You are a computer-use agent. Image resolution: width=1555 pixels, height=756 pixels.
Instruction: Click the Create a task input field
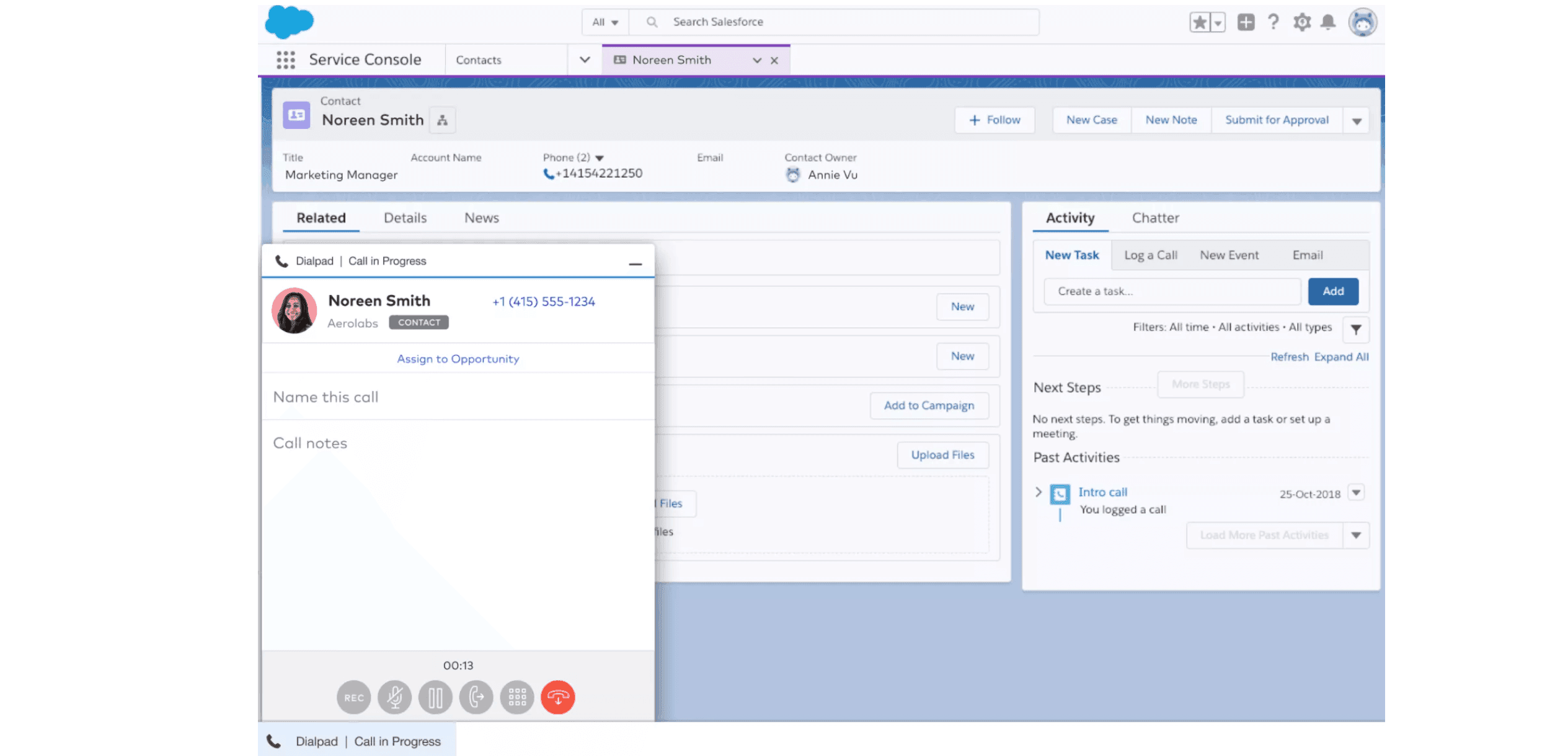(1171, 291)
